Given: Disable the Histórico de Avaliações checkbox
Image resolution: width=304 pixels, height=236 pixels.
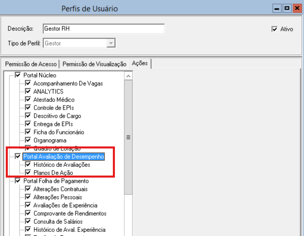Looking at the screenshot, I should pyautogui.click(x=28, y=165).
